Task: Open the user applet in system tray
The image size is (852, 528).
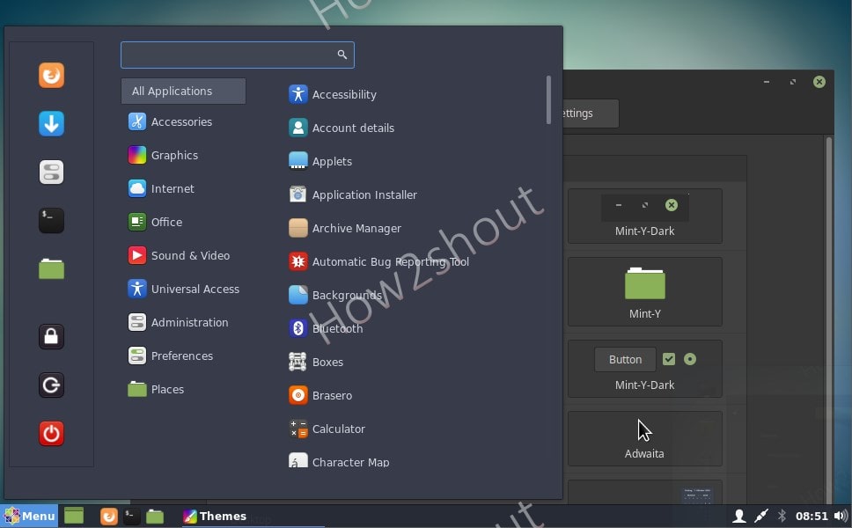Action: coord(739,516)
